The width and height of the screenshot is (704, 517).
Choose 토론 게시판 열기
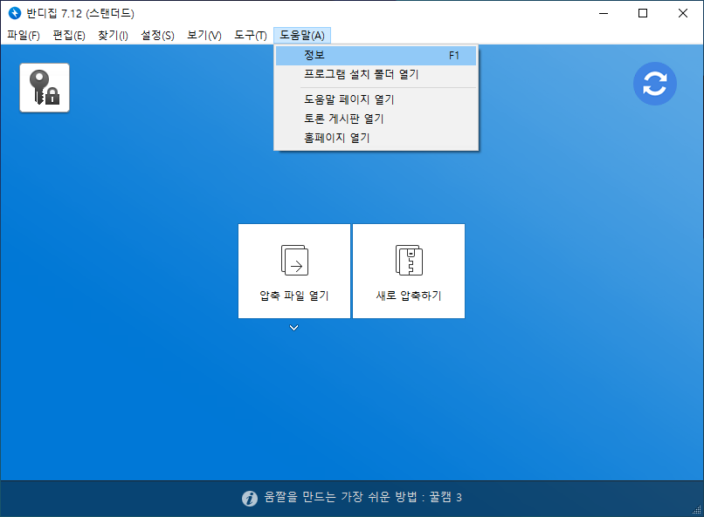pyautogui.click(x=376, y=119)
